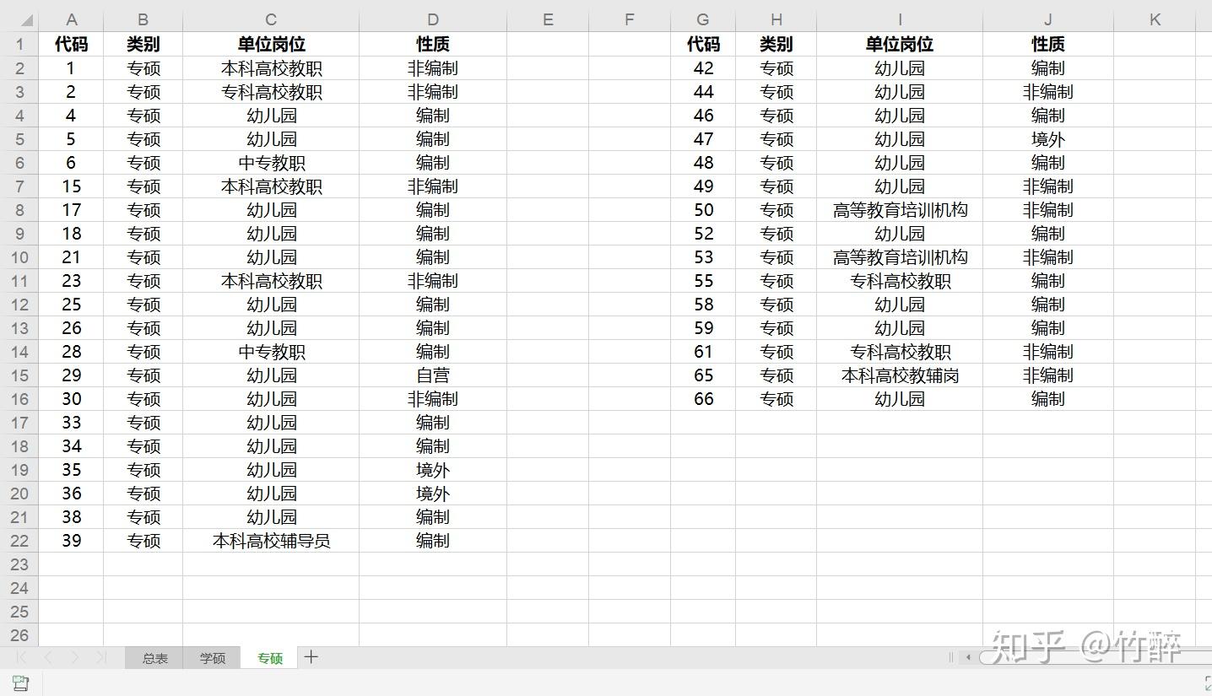Screen dimensions: 1212x696
Task: Click the 性质 header cell in column J
Action: (x=1048, y=45)
